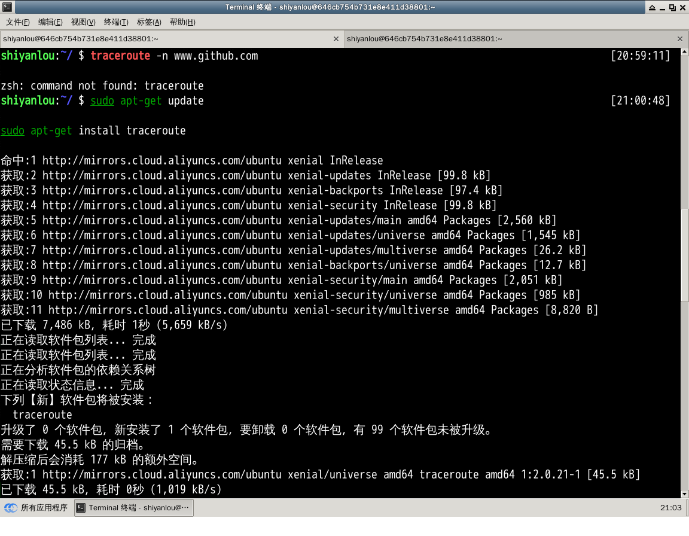Close the Terminal window
689x536 pixels.
coord(682,7)
